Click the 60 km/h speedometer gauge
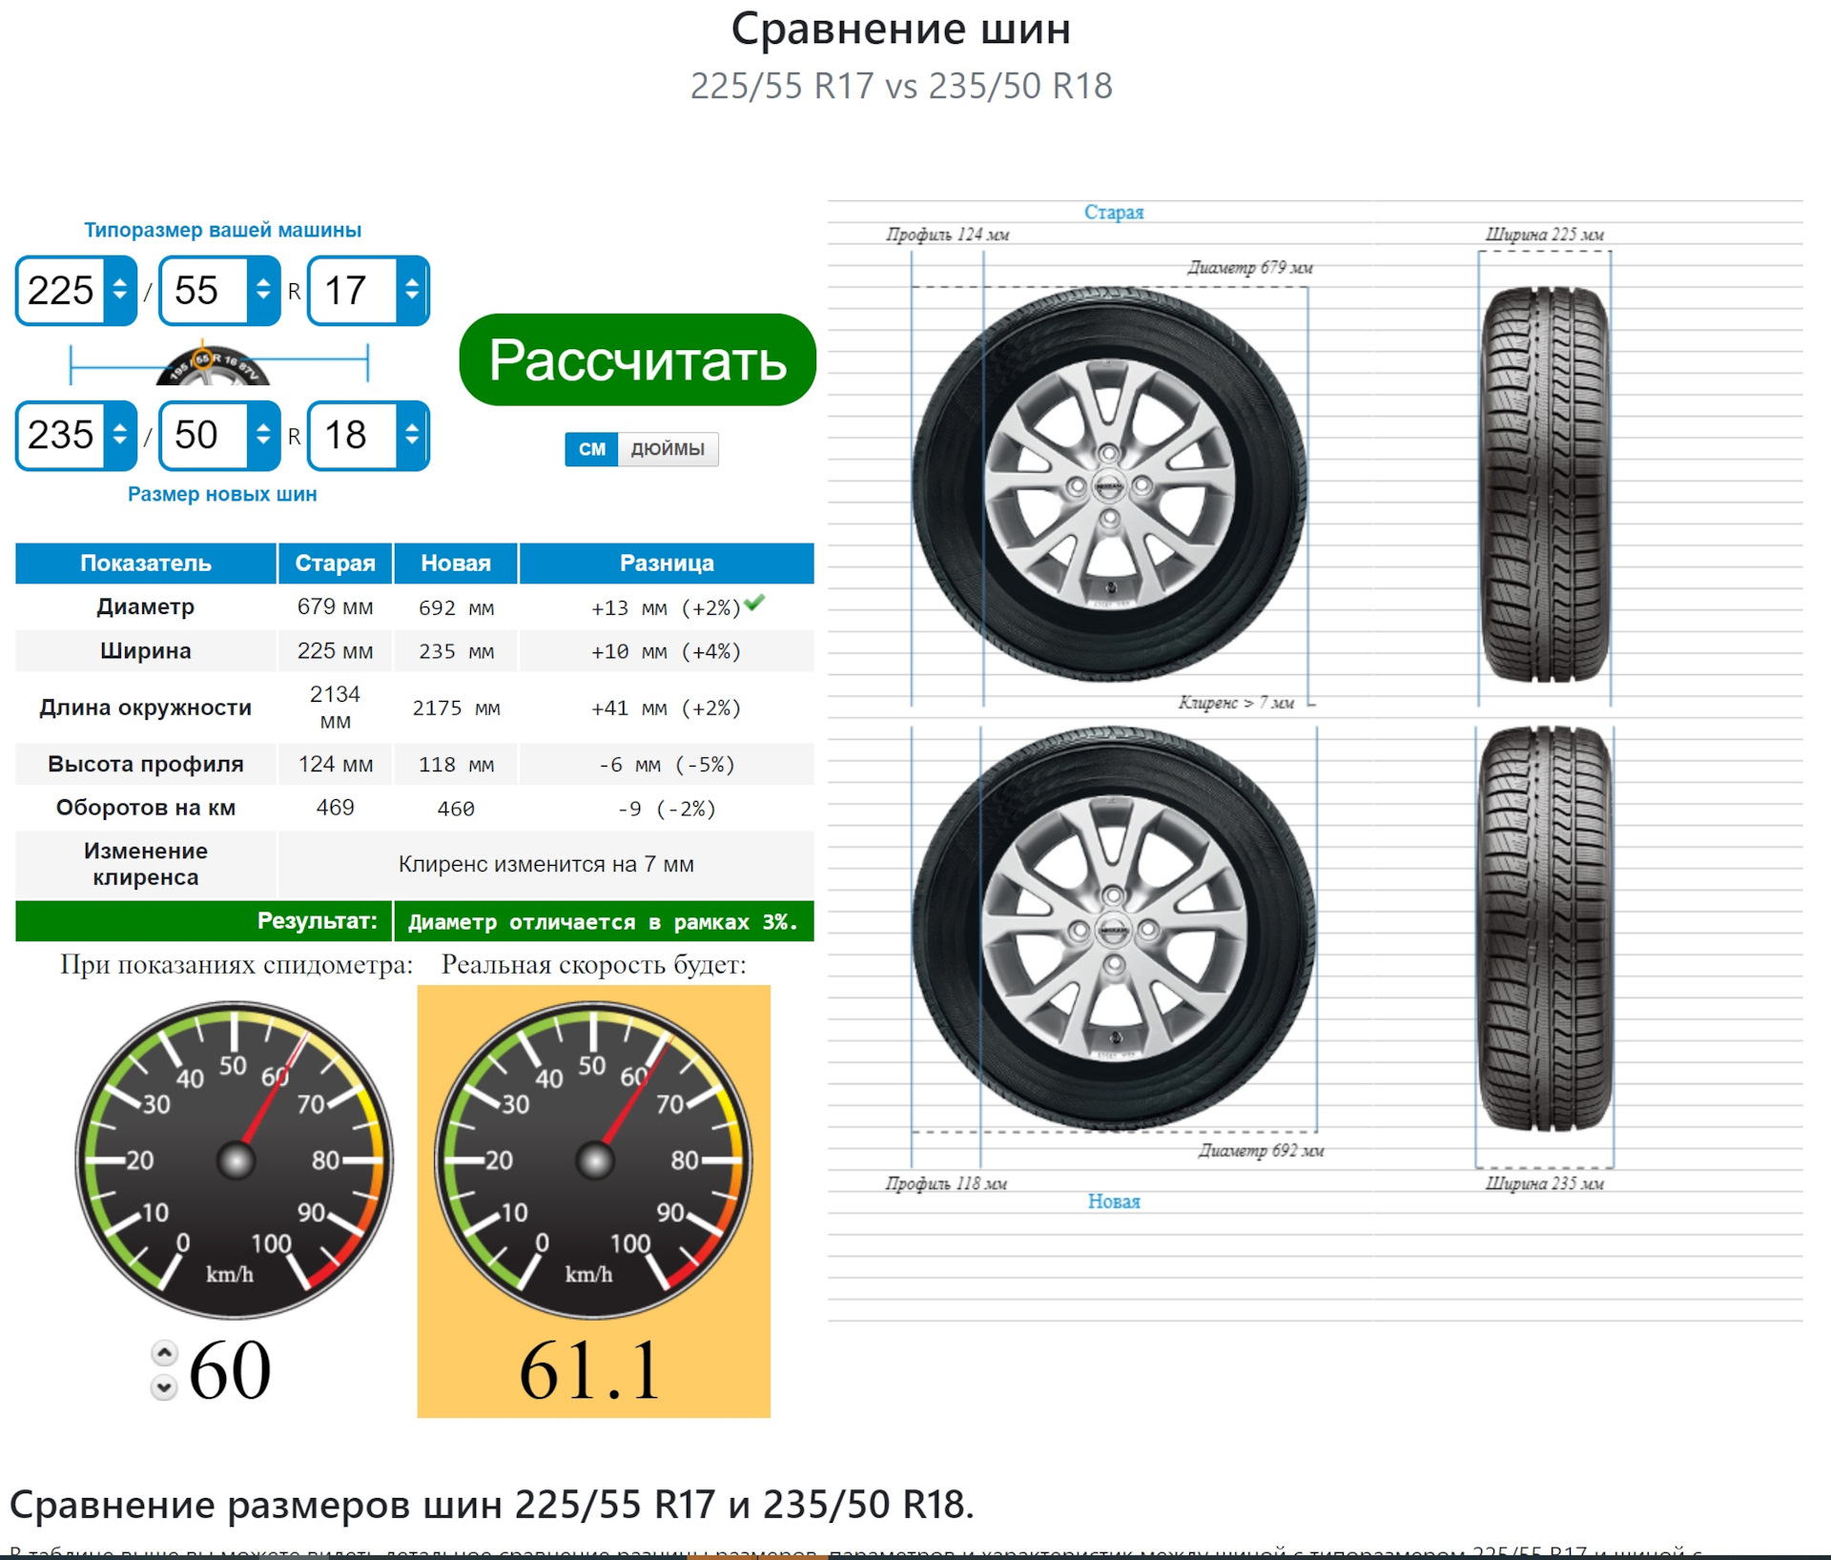Viewport: 1831px width, 1560px height. coord(235,1160)
